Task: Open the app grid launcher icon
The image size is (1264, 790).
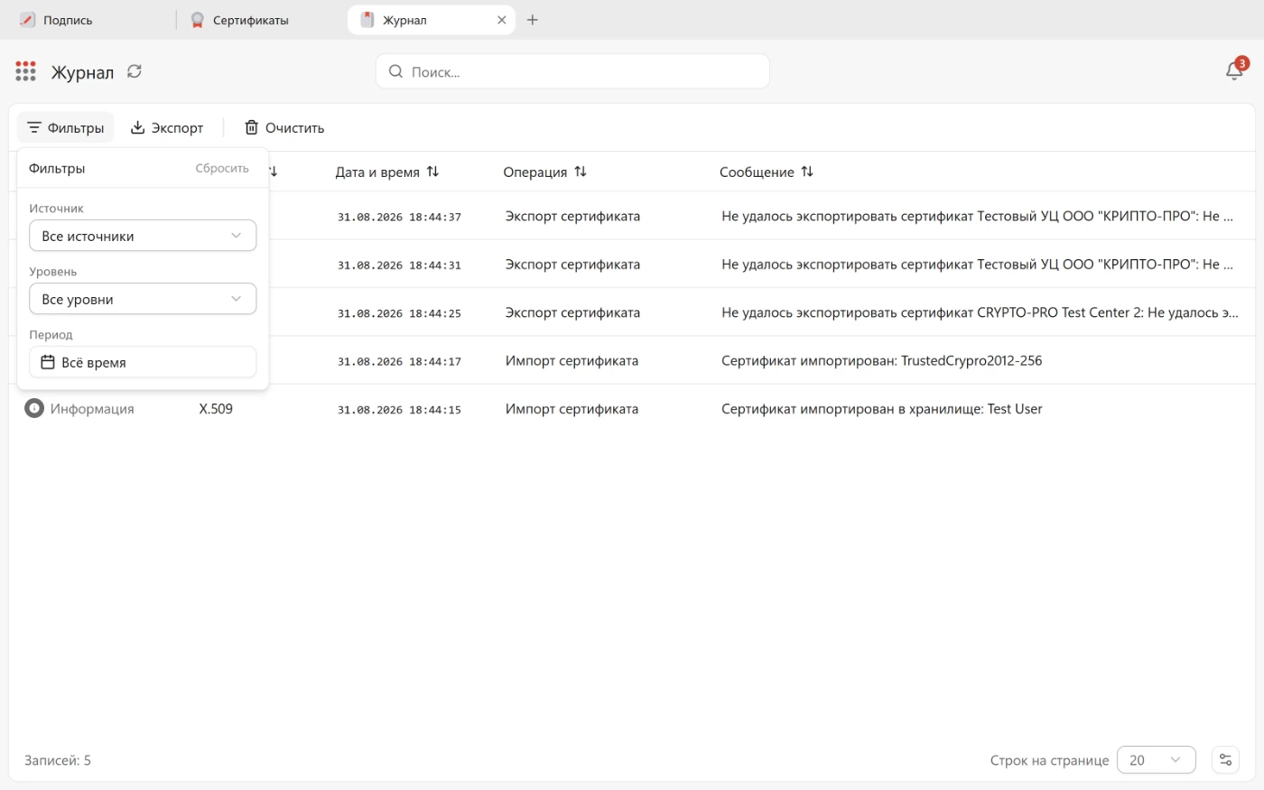Action: [25, 71]
